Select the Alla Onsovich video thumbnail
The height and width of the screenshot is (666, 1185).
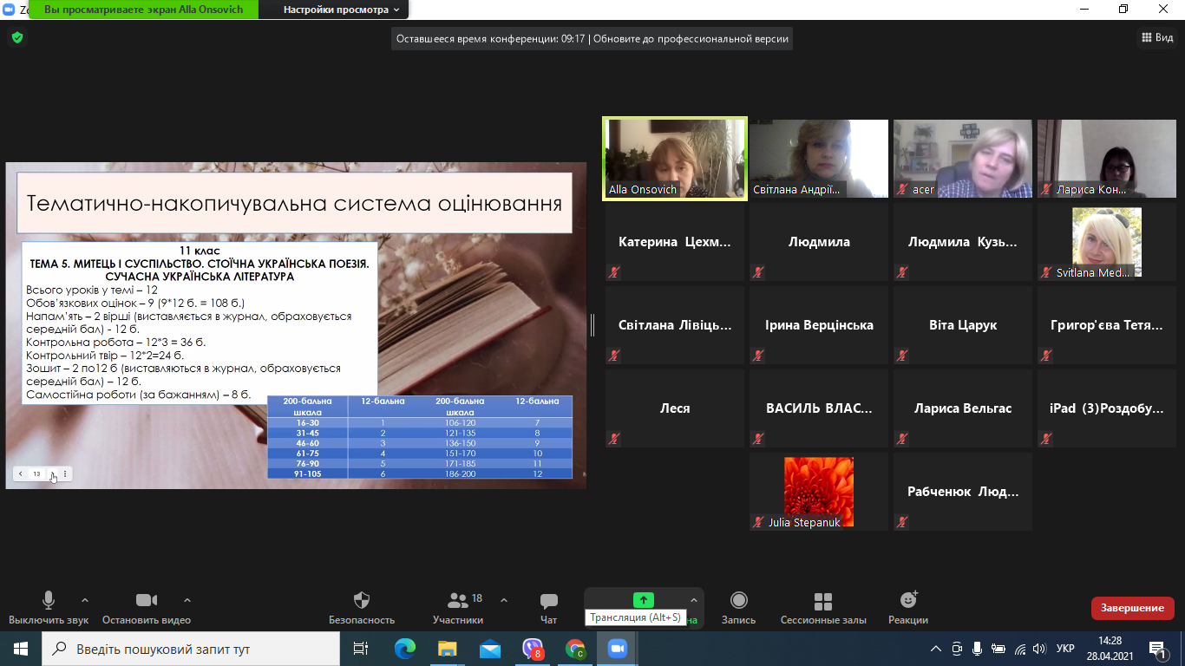[675, 159]
